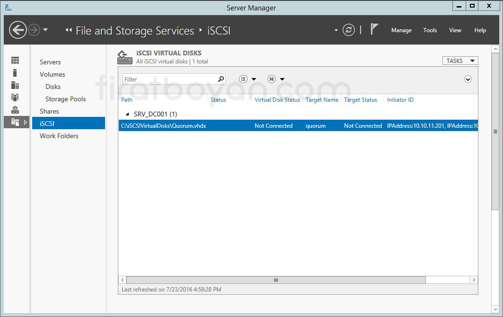Collapse the SRV_DC001 group

(127, 114)
